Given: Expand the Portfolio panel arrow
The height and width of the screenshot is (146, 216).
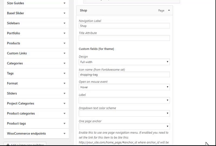Looking at the screenshot, I should [65, 33].
